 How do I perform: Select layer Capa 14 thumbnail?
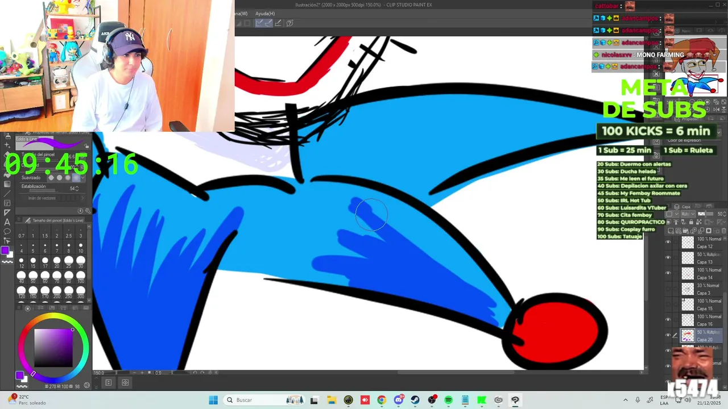[x=688, y=273]
